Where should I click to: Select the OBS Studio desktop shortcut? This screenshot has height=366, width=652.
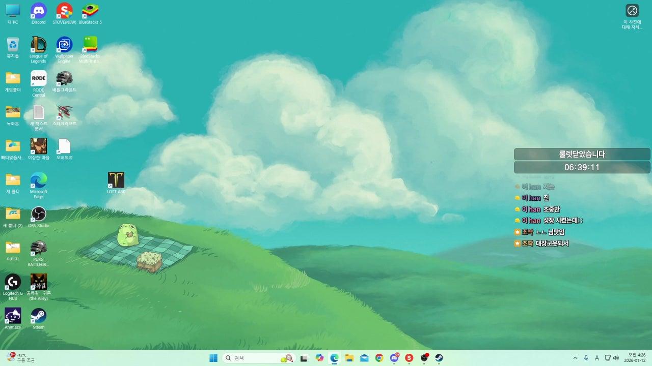38,215
